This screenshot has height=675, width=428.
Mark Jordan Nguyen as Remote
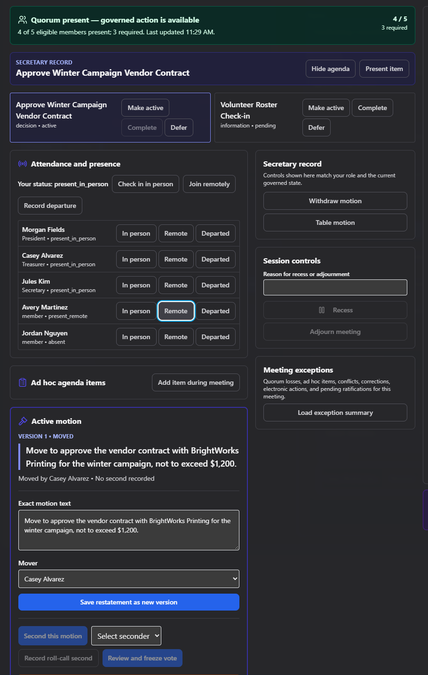tap(176, 337)
